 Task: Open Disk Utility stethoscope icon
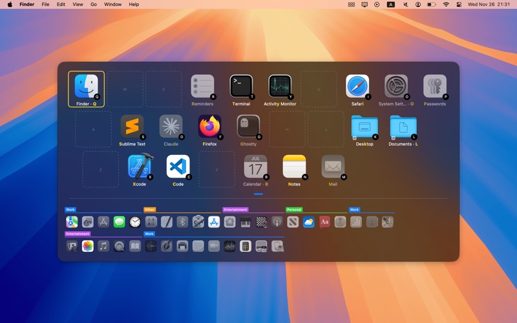coord(277,246)
